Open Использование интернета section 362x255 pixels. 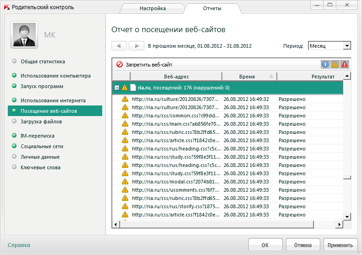coord(53,100)
